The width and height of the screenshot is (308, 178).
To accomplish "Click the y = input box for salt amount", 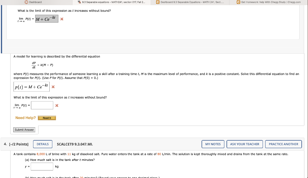I will pos(42,166).
